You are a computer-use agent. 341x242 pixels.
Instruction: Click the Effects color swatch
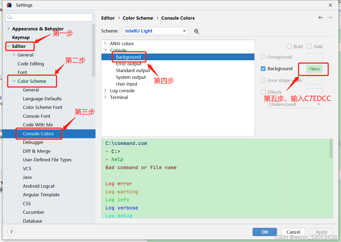314,92
